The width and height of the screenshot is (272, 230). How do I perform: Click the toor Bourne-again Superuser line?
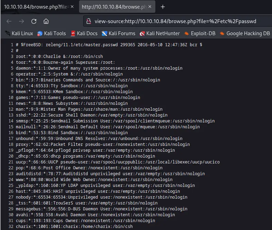[x=65, y=62]
